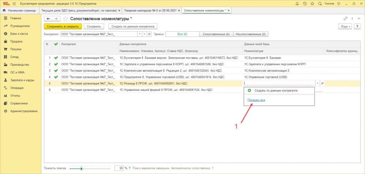Select cell 1С:Комплексная автоматизация 2
This screenshot has width=365, height=174.
pos(283,71)
